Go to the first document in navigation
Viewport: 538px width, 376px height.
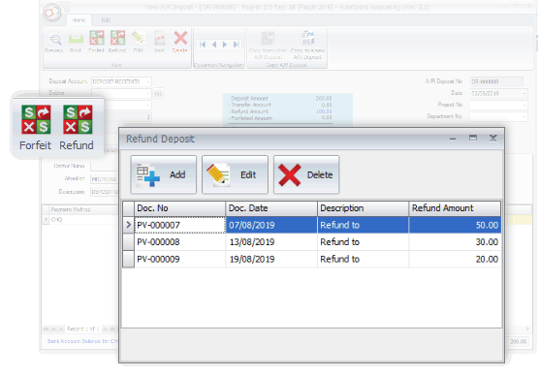[203, 45]
